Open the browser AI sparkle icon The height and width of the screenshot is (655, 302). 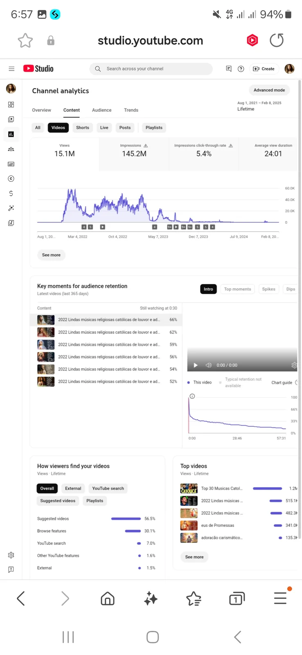point(151,599)
